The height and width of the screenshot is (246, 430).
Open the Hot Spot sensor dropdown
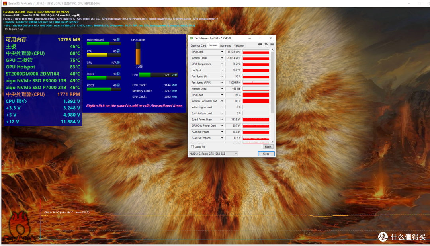pos(222,70)
